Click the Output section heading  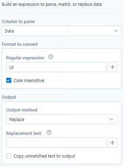(x=9, y=97)
